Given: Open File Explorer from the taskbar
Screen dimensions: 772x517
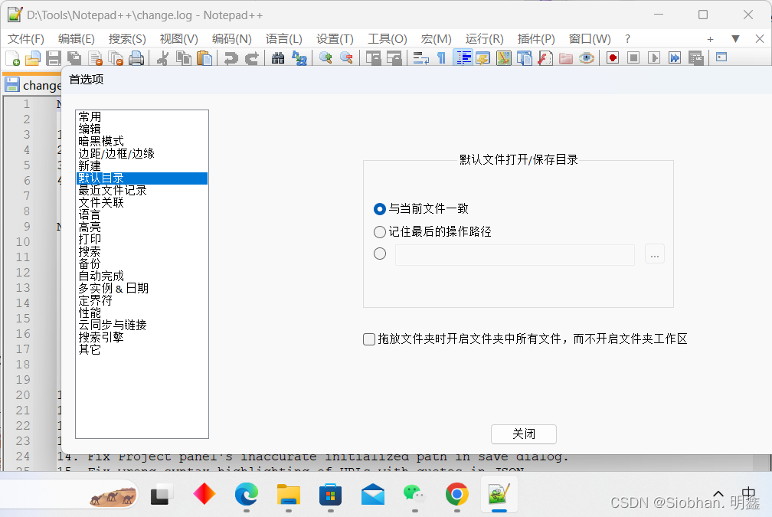Looking at the screenshot, I should [x=289, y=494].
